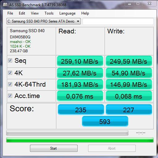Open the View menu
Image resolution: width=158 pixels, height=158 pixels.
click(x=35, y=13)
